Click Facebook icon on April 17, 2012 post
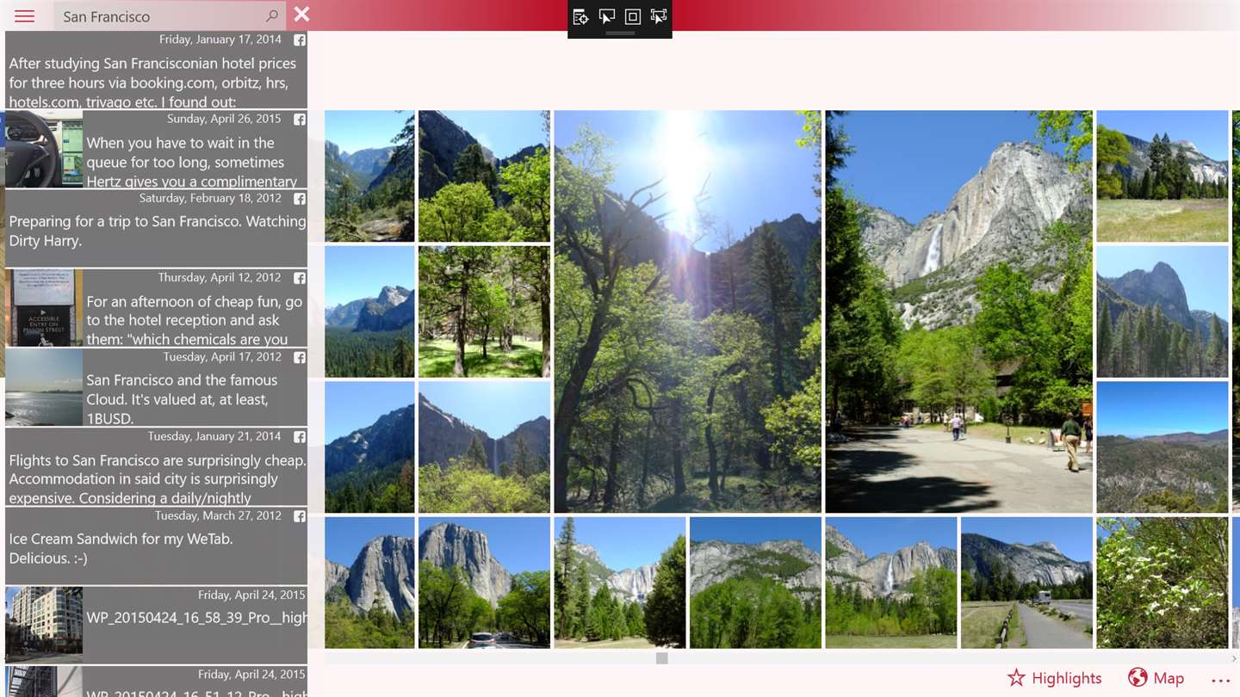Viewport: 1240px width, 697px height. pos(300,357)
